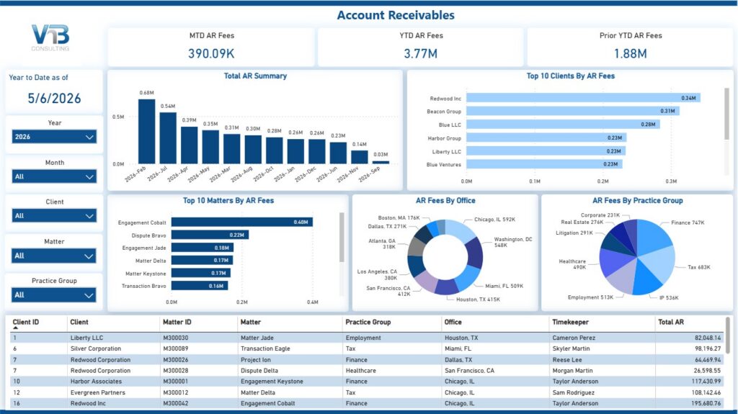Open the Practice Group filter dropdown
The width and height of the screenshot is (738, 414).
tap(54, 295)
